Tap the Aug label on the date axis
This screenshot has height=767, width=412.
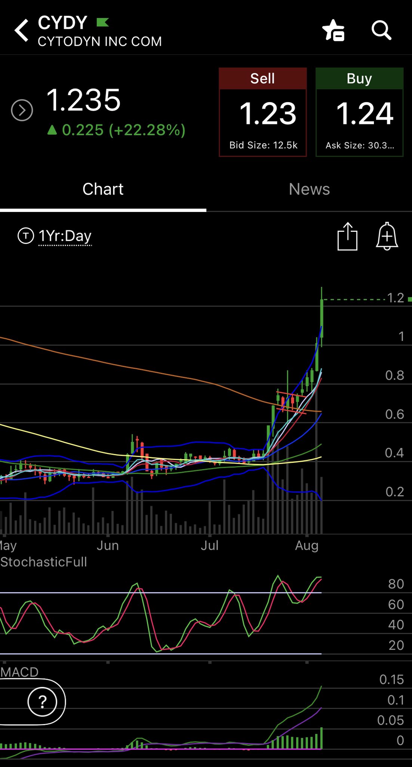point(307,545)
